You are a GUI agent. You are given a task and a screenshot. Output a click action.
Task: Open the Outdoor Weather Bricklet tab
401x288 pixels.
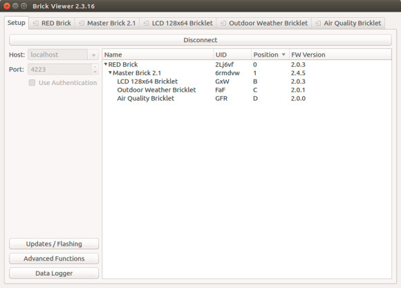tap(264, 23)
